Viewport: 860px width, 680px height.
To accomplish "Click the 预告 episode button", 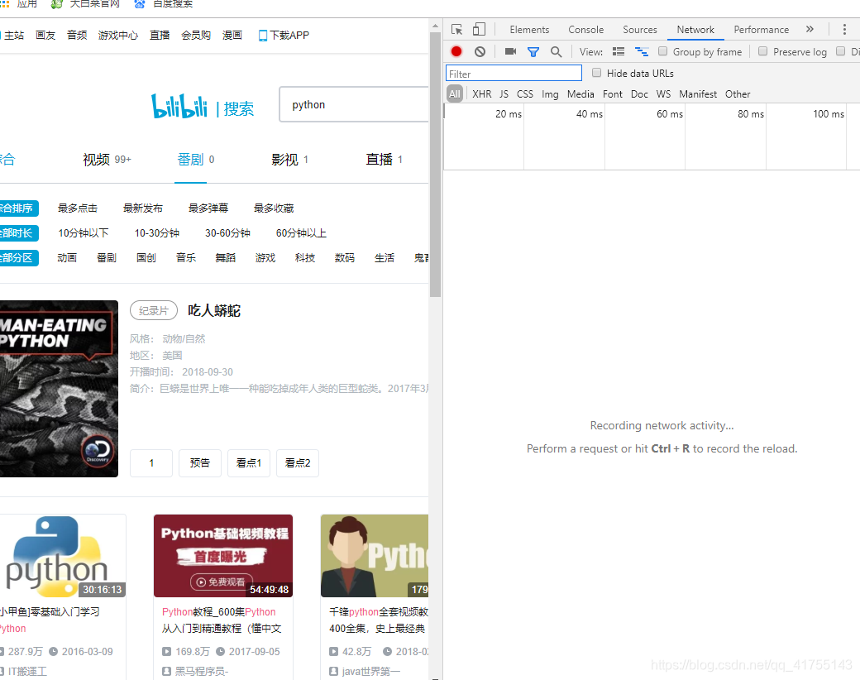I will (x=199, y=463).
